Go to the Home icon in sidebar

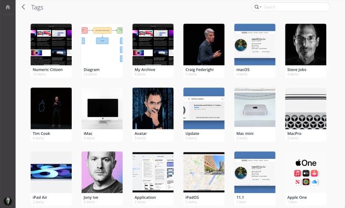pyautogui.click(x=7, y=7)
